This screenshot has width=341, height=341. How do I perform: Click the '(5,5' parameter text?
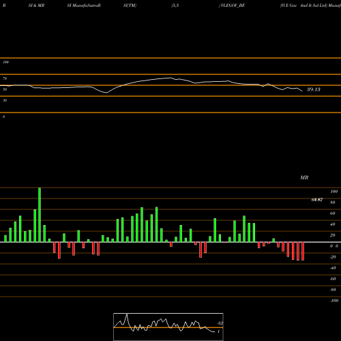pos(175,5)
